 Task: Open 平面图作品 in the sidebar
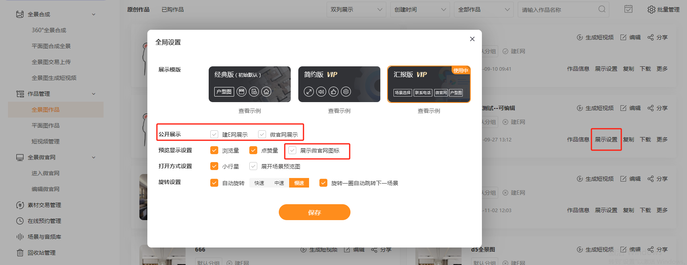coord(45,126)
